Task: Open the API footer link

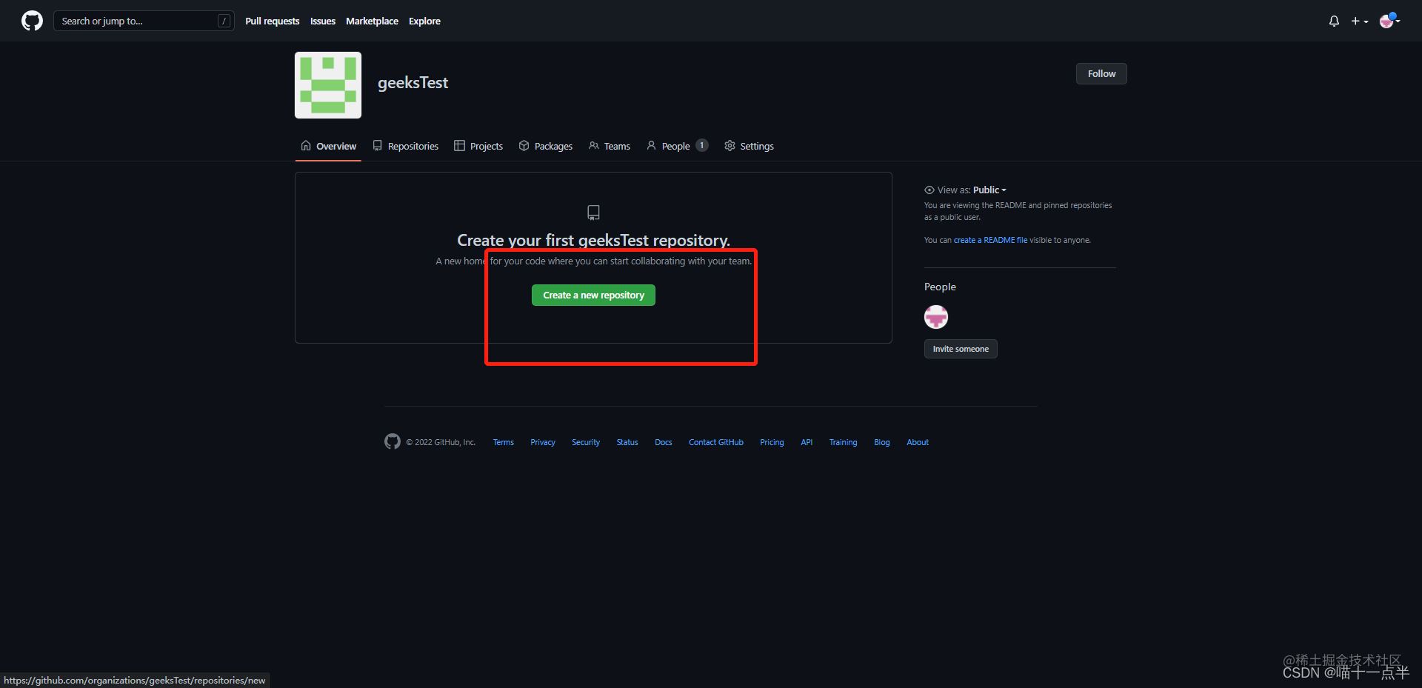Action: pyautogui.click(x=807, y=442)
